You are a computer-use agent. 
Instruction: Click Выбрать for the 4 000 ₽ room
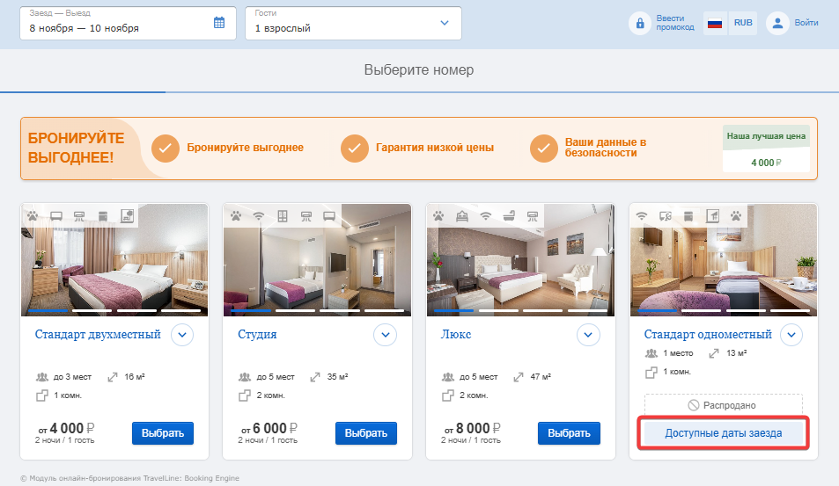point(163,433)
